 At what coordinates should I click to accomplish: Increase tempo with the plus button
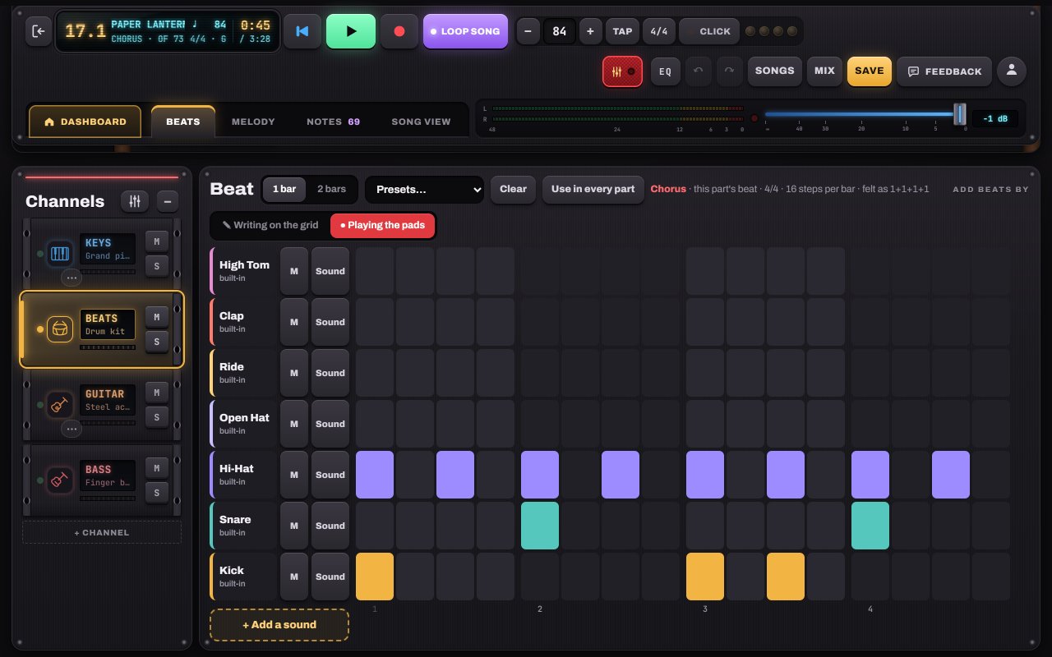click(x=590, y=31)
